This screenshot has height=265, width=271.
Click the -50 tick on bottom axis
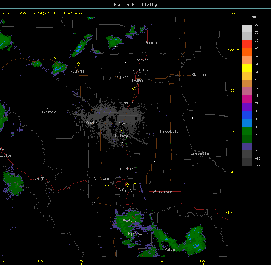(80, 261)
